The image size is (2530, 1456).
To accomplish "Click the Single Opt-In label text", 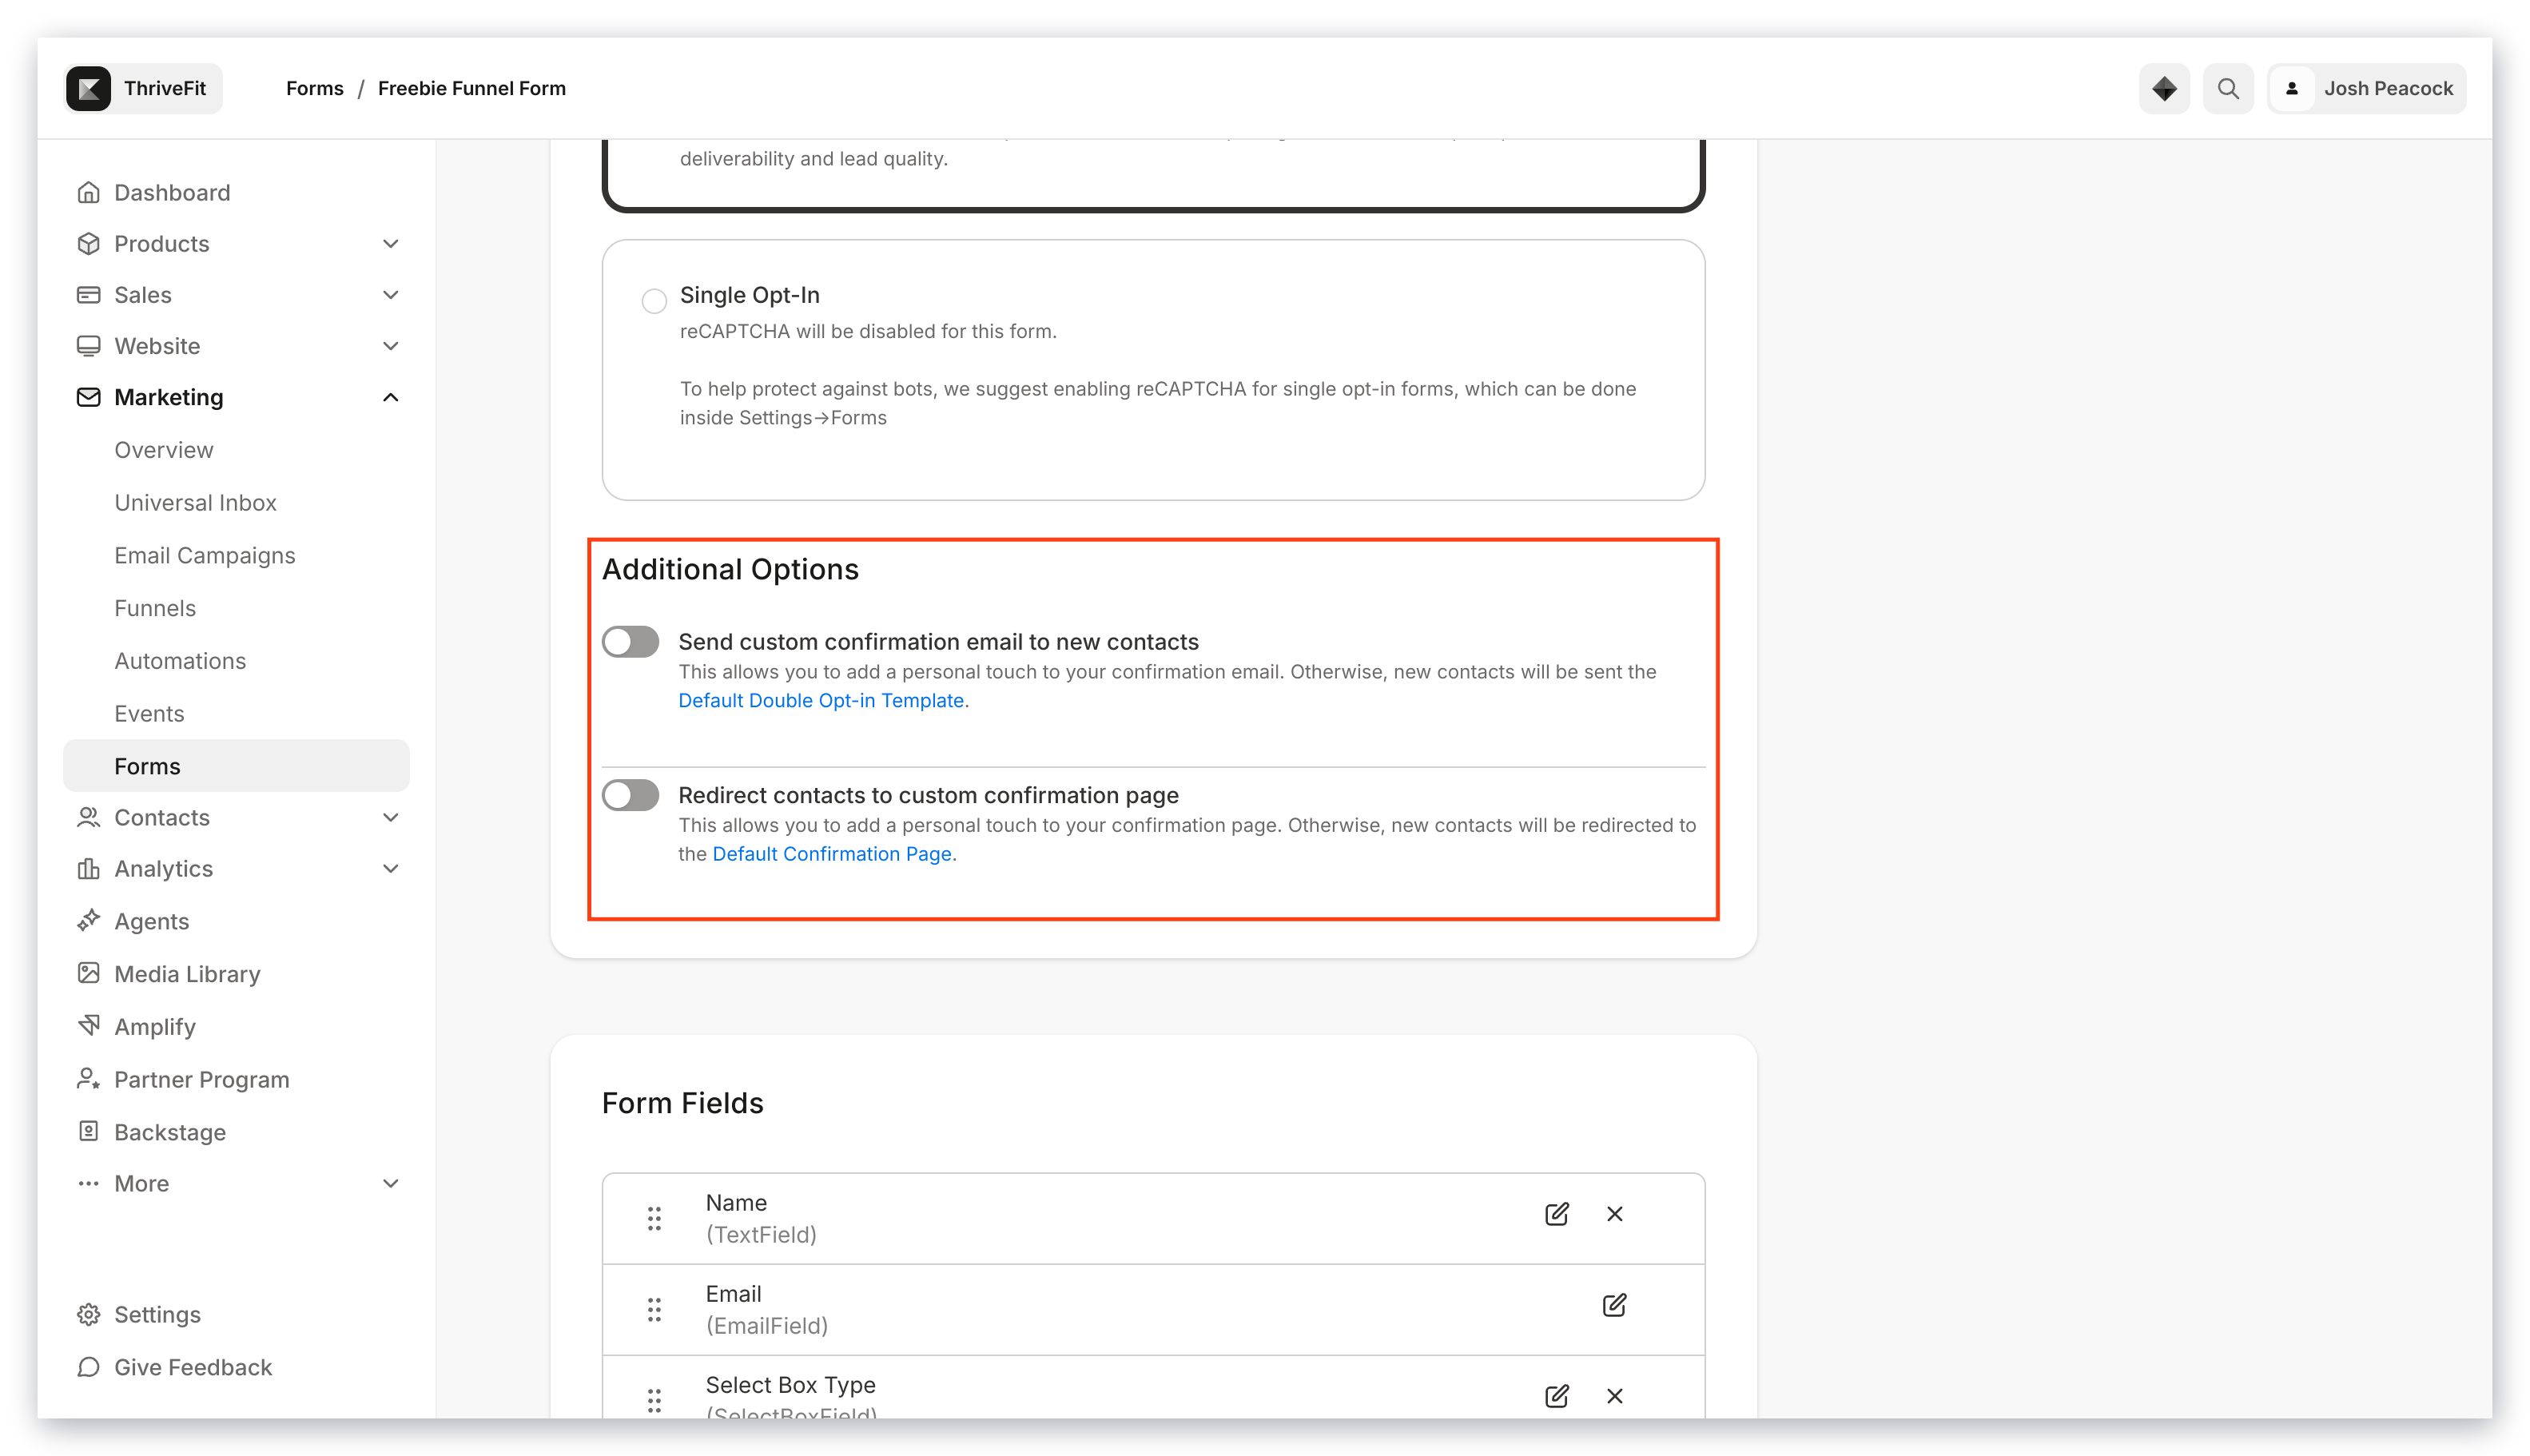I will click(x=750, y=295).
